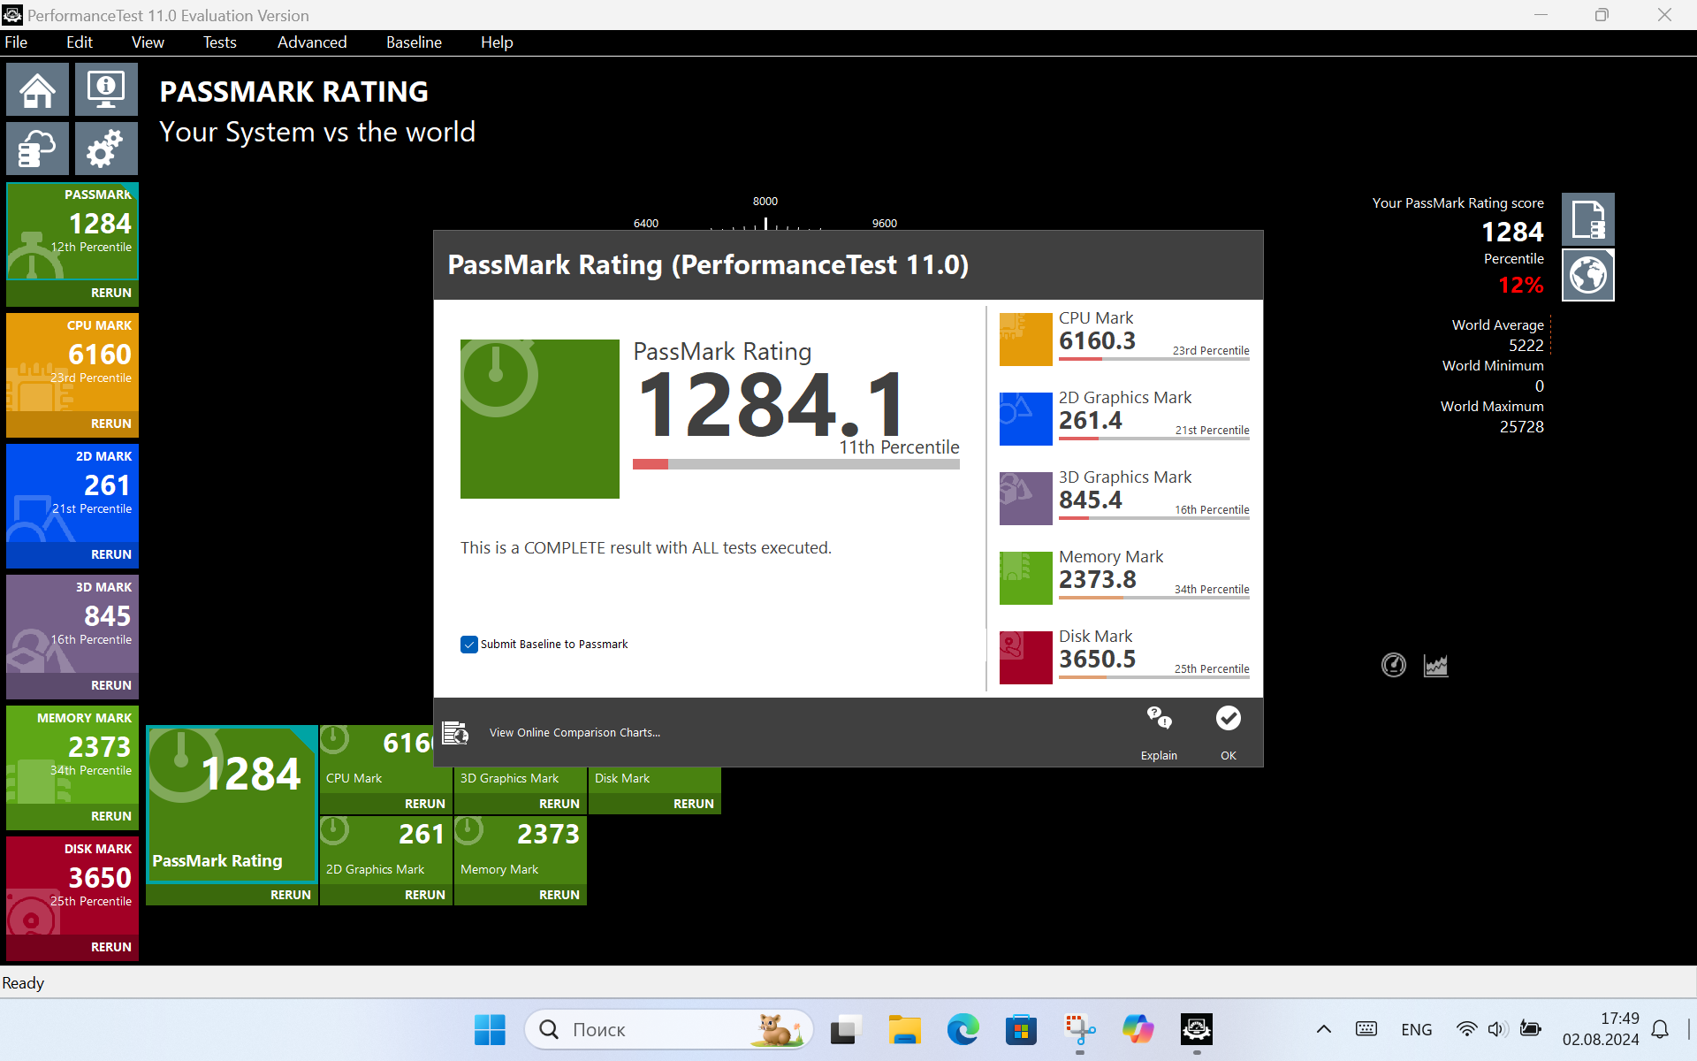Screen dimensions: 1697x1061
Task: Open the Baseline menu
Action: point(414,42)
